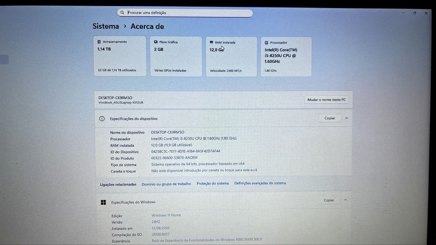Click the Armazenamento storage icon
The width and height of the screenshot is (436, 245).
pos(99,42)
